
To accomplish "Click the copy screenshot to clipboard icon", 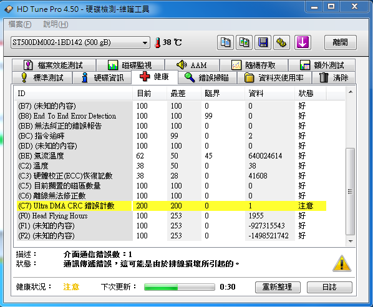I will 244,42.
